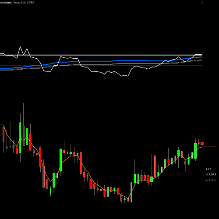Click the last red candle on the right
The width and height of the screenshot is (219, 219).
[202, 143]
